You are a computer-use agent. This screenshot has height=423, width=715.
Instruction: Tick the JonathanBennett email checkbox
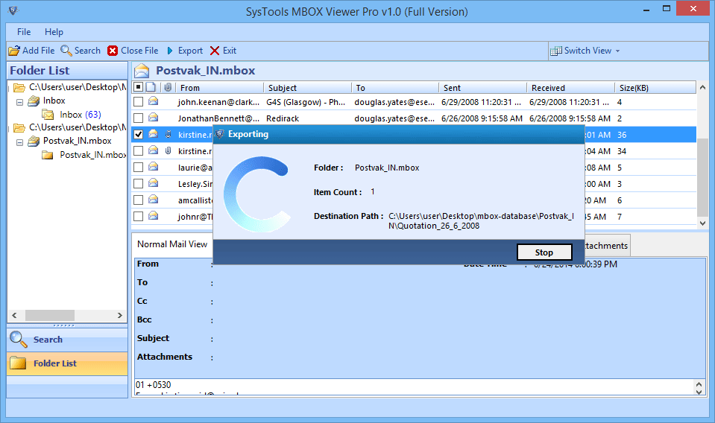(138, 118)
